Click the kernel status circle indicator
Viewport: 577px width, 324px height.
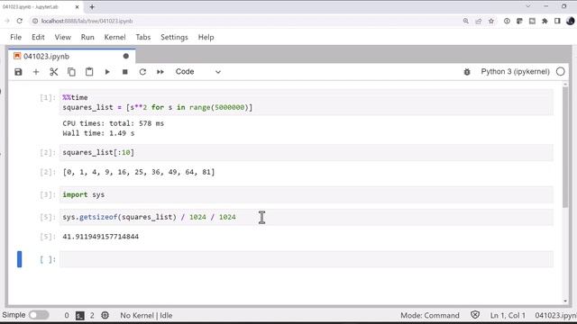561,72
